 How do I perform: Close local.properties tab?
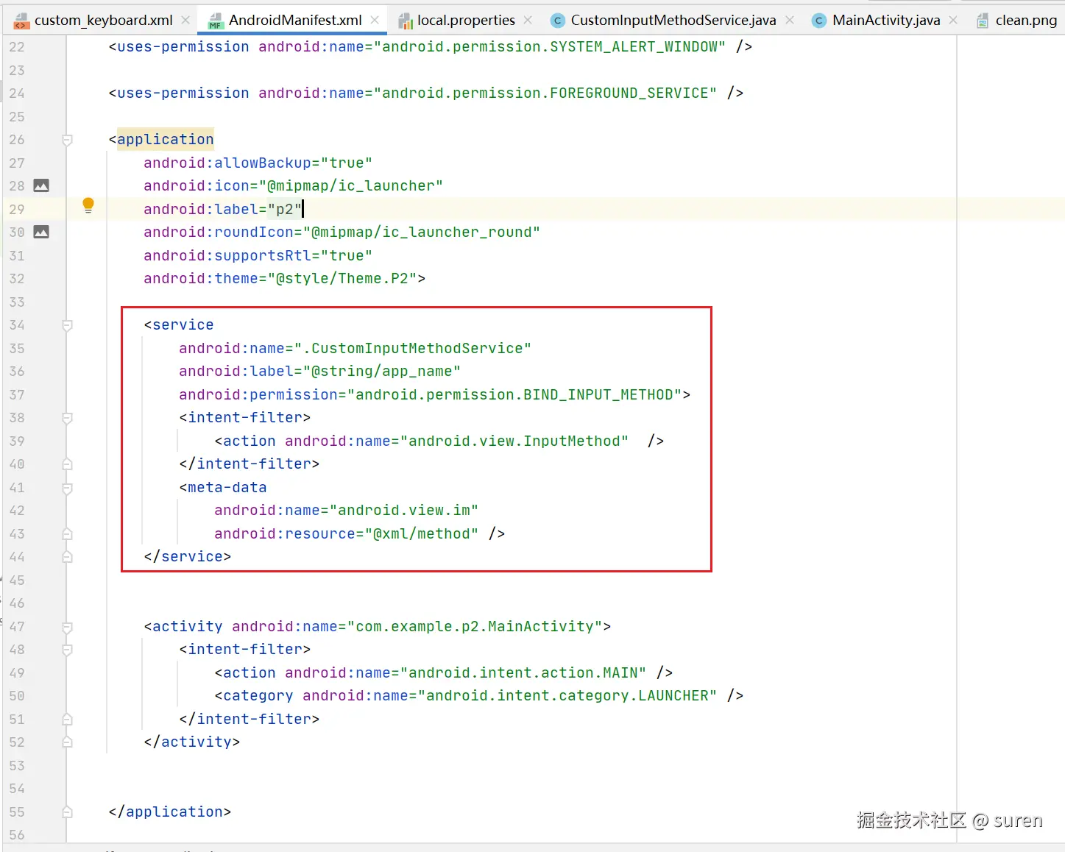point(528,21)
